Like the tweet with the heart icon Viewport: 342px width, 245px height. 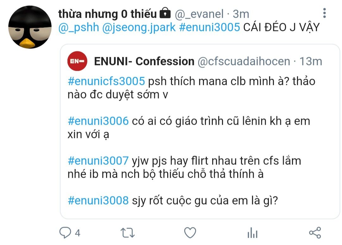[190, 233]
